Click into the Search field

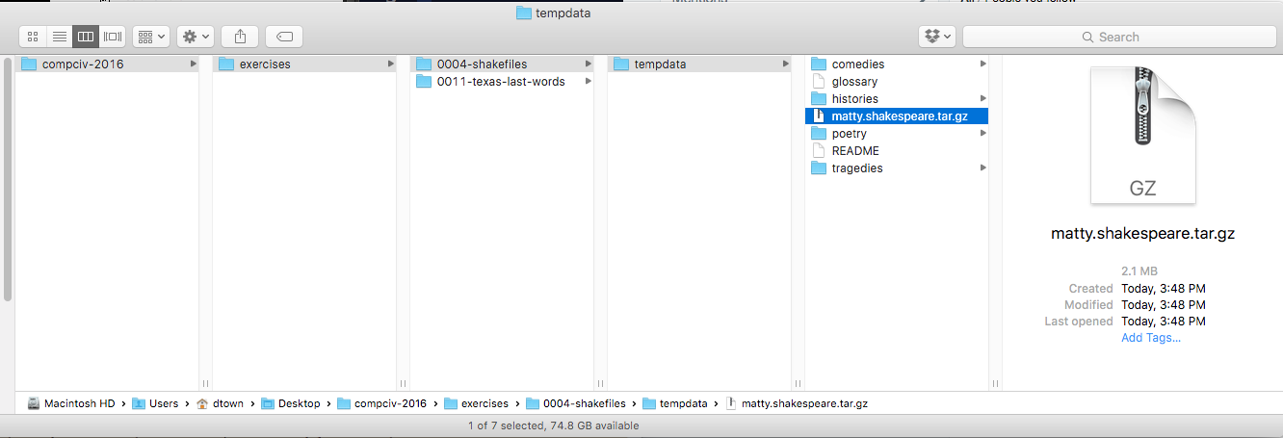tap(1119, 37)
